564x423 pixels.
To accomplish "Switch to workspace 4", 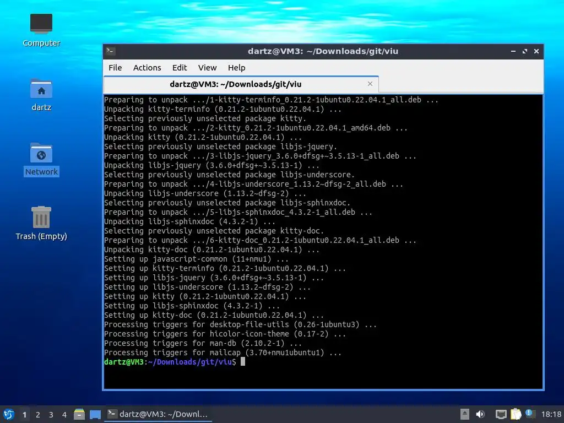I will pyautogui.click(x=64, y=415).
